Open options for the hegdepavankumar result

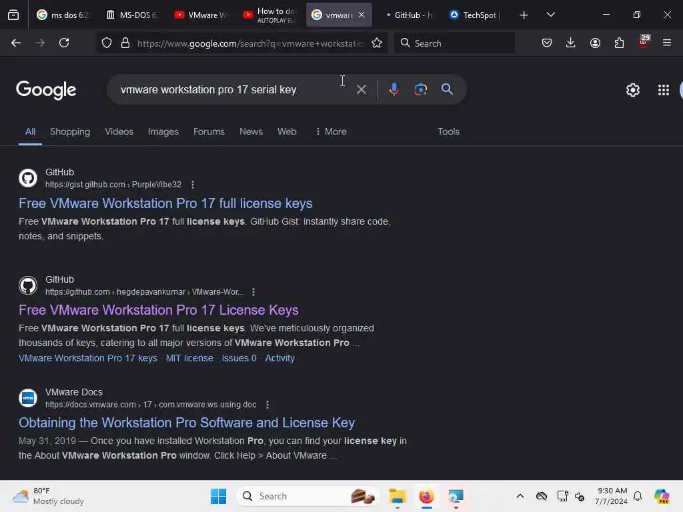coord(253,292)
